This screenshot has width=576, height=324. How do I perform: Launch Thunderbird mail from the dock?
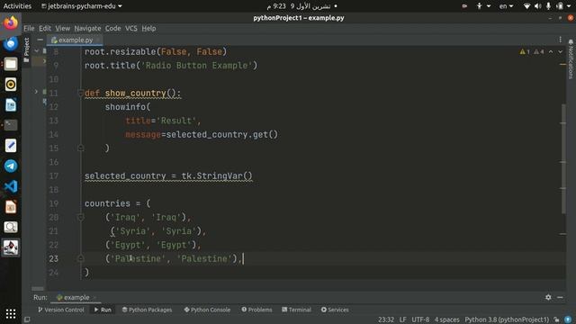click(11, 43)
